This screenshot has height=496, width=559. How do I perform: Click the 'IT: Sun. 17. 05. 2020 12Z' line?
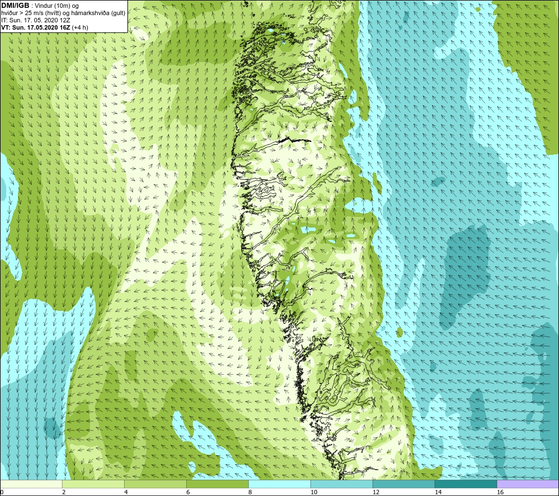[x=36, y=20]
